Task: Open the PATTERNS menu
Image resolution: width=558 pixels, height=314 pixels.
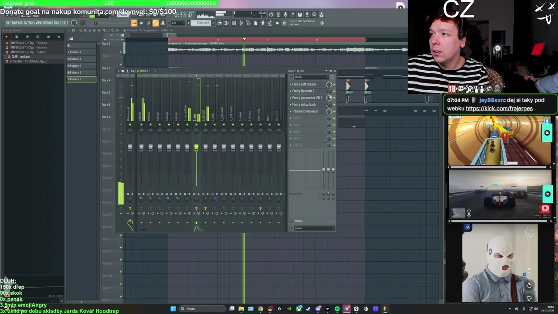Action: coord(29,23)
